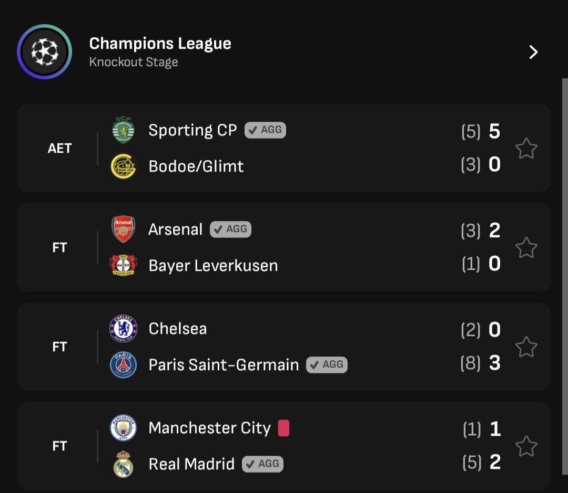The image size is (568, 493).
Task: Favorite the Manchester City vs Real Madrid match
Action: (526, 446)
